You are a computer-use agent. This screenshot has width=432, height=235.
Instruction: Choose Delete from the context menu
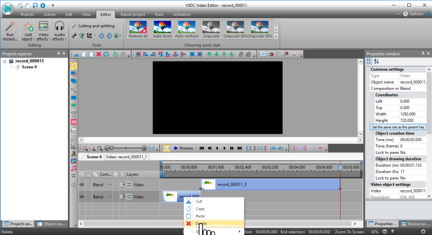click(214, 224)
